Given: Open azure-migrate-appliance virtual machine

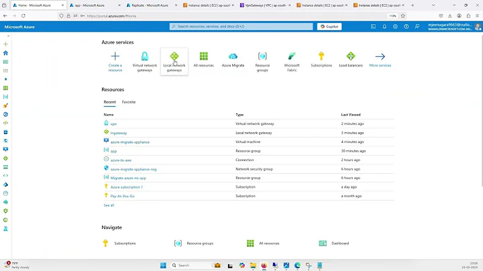Looking at the screenshot, I should point(130,142).
